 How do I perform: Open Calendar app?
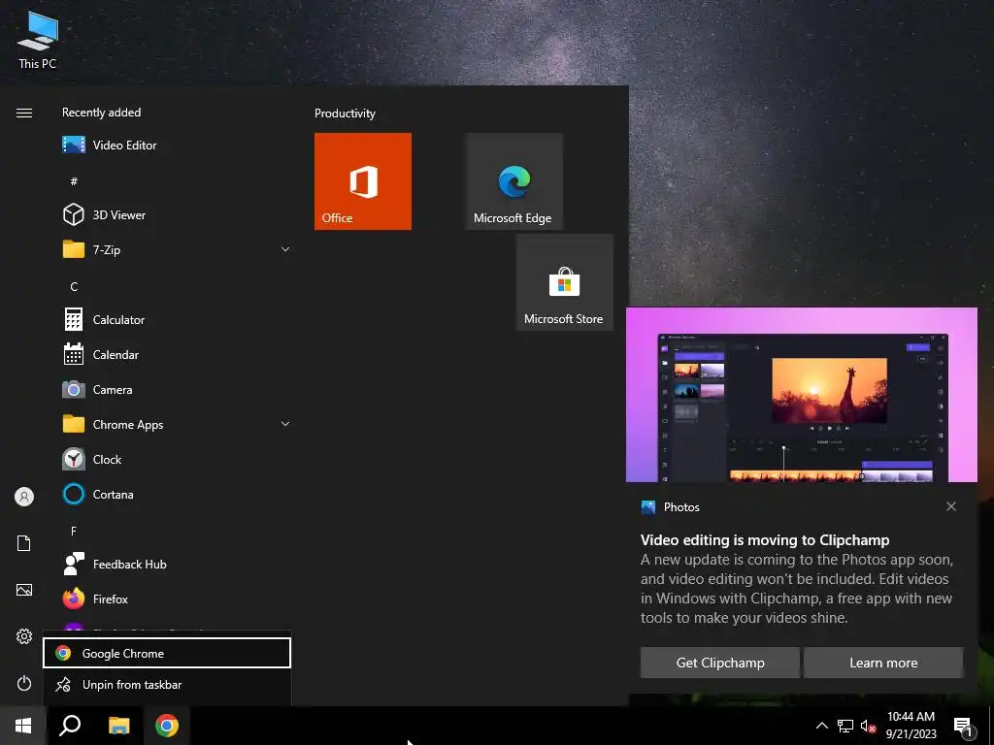tap(178, 355)
